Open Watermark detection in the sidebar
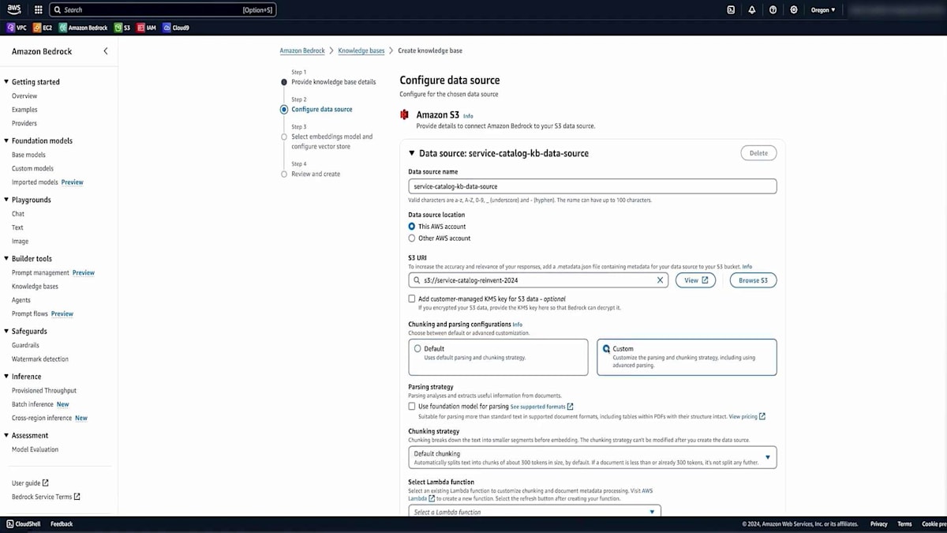This screenshot has height=533, width=947. tap(39, 359)
